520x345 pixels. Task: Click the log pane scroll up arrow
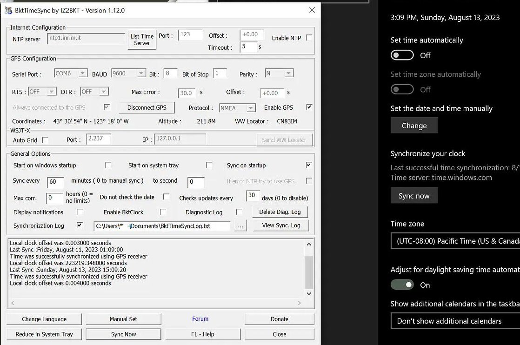(x=309, y=245)
